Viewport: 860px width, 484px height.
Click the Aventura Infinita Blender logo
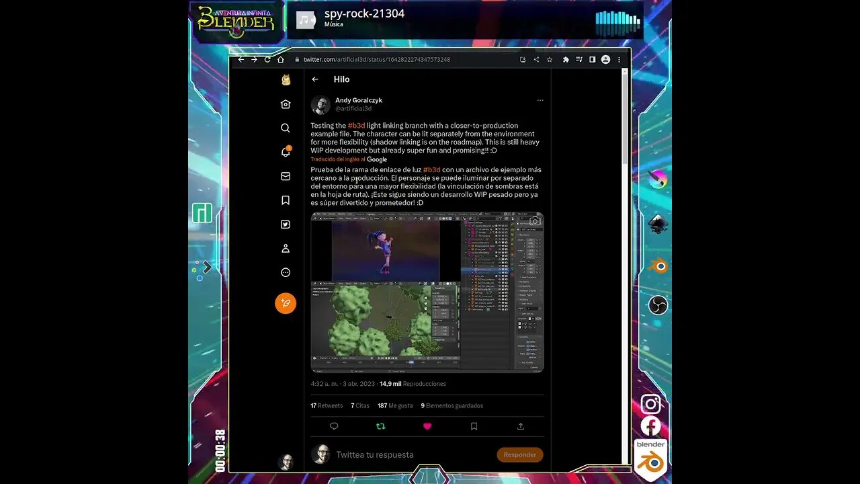236,22
